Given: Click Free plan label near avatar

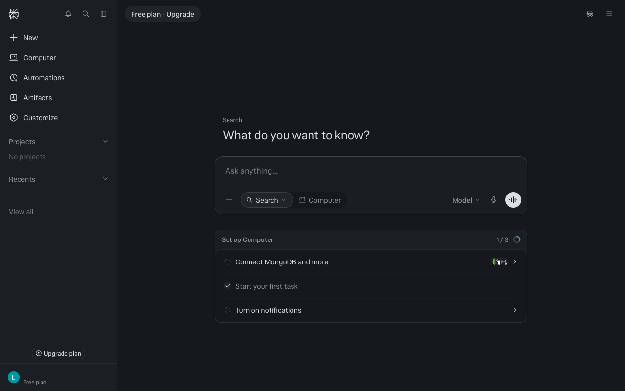Looking at the screenshot, I should point(35,382).
